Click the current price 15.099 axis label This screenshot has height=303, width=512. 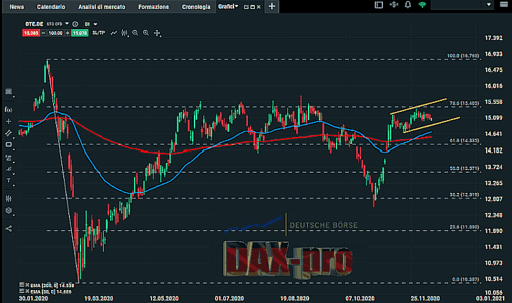tap(494, 118)
